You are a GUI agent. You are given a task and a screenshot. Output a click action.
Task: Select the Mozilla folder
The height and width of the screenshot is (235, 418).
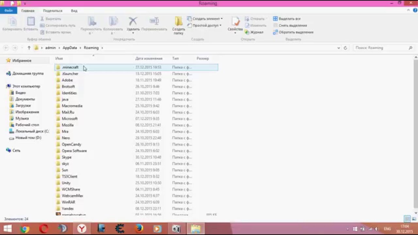(x=136, y=125)
